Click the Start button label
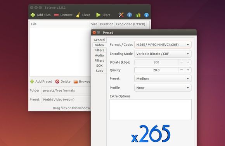This screenshot has width=225, height=146. click(x=106, y=15)
